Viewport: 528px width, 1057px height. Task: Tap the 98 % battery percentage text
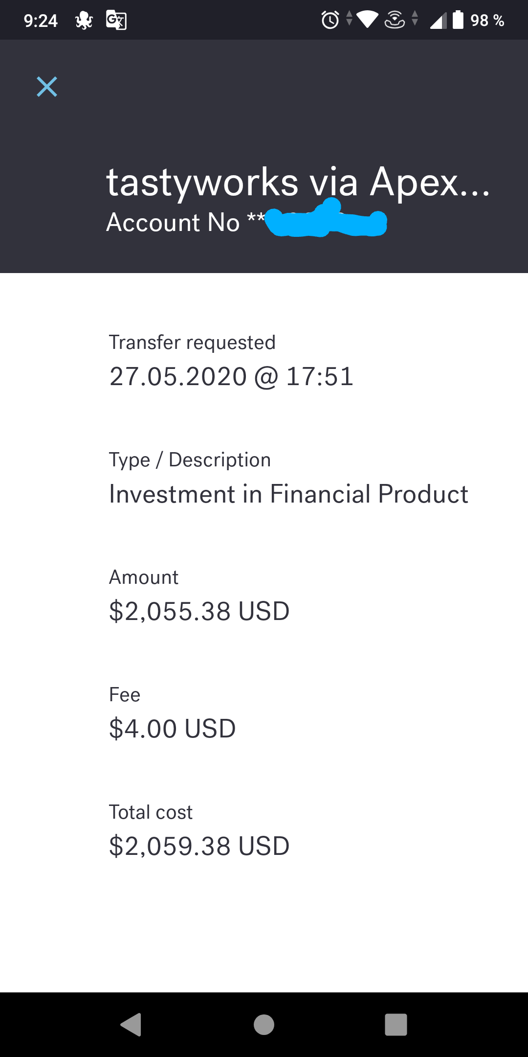487,21
